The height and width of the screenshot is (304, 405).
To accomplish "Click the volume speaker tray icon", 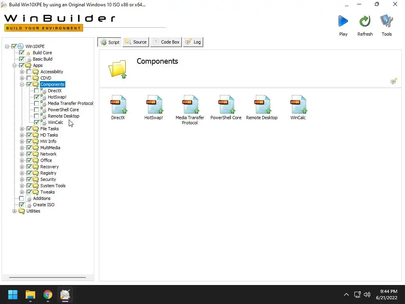I will 367,294.
